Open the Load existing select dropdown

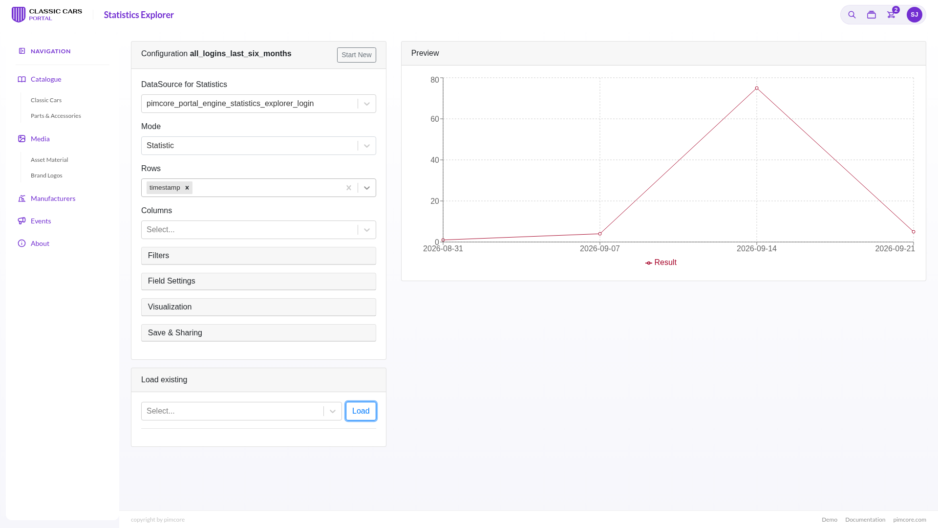point(241,411)
